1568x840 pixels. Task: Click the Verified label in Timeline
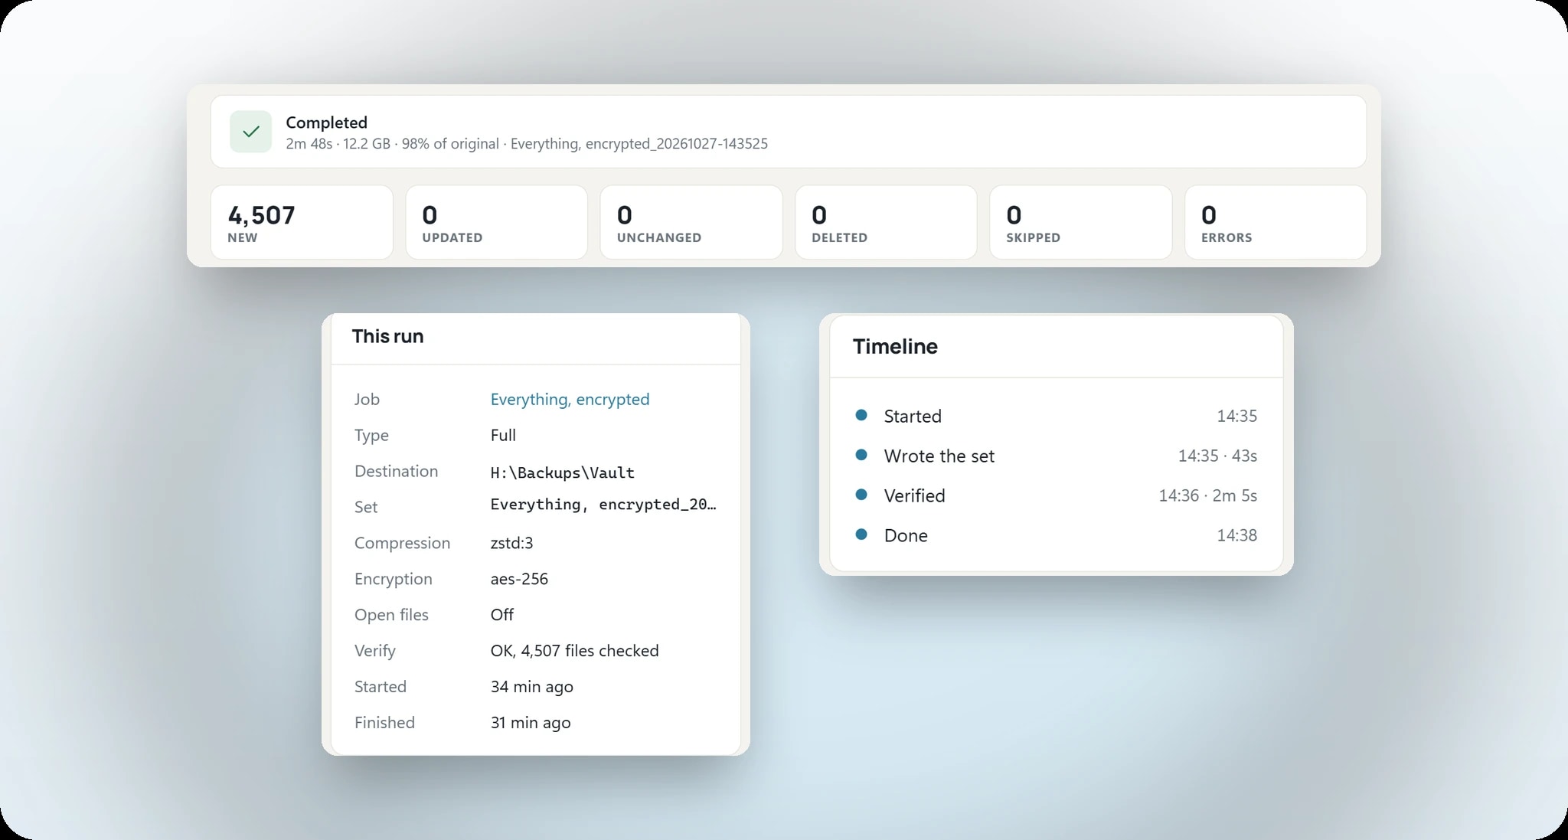914,495
